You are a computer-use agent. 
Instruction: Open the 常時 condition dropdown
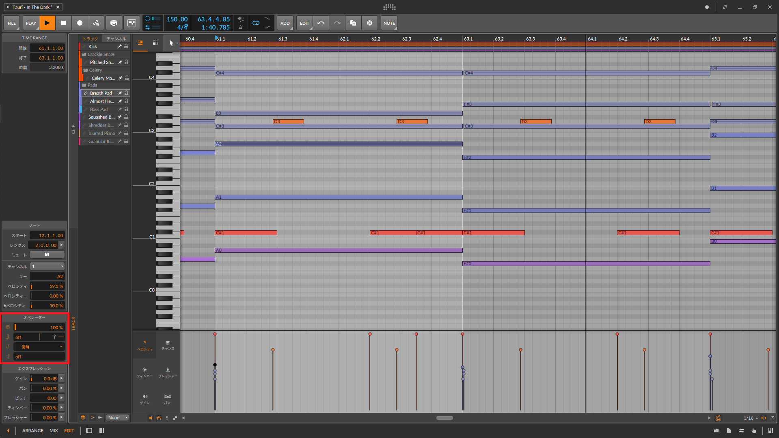coord(39,347)
